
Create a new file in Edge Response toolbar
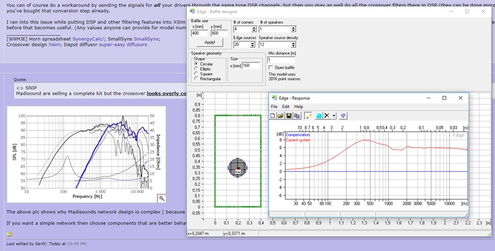[273, 116]
